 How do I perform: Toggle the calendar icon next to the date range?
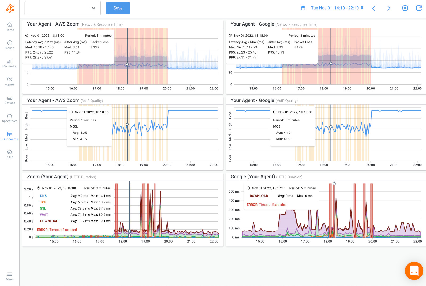[303, 8]
